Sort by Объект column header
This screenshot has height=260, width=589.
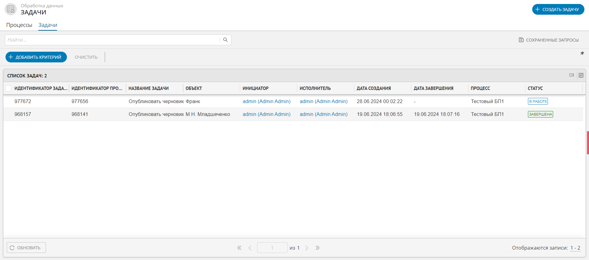tap(194, 88)
